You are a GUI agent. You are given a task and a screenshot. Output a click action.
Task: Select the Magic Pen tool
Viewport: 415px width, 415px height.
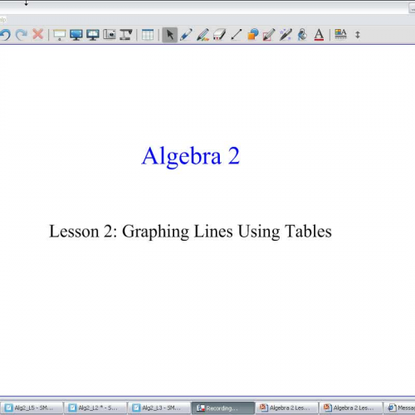(286, 35)
